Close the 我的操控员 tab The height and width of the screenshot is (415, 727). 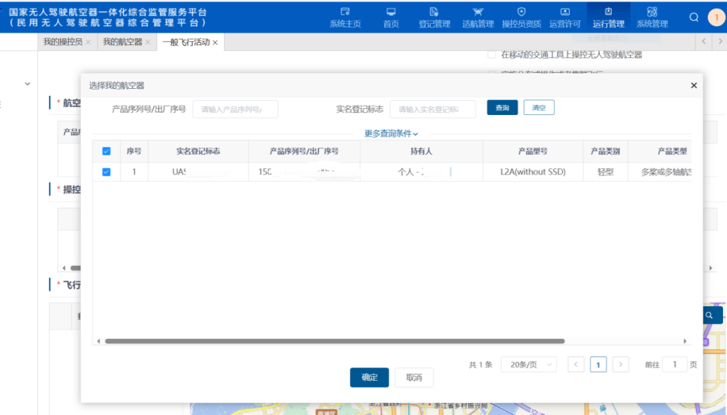(88, 42)
